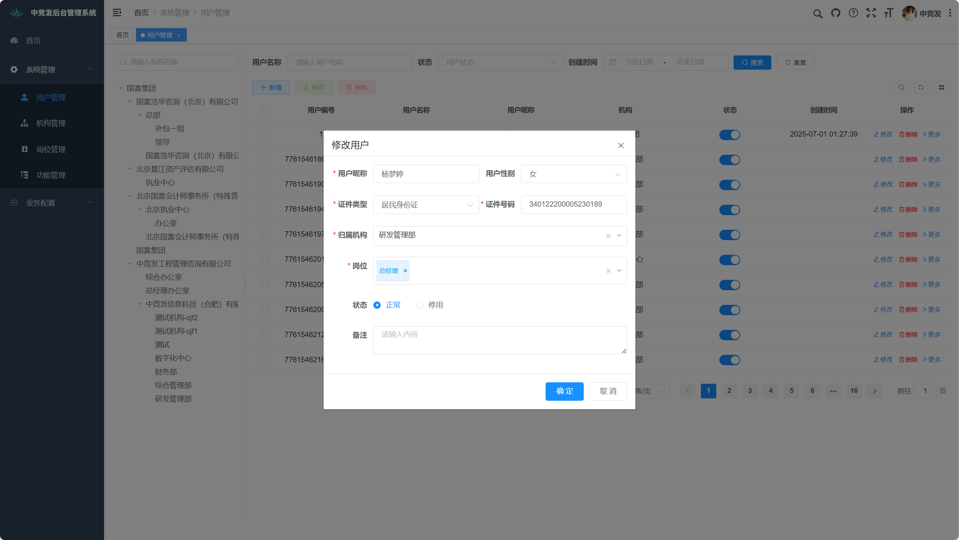Switch to the 首页 tab
Screen dimensions: 959x540
[x=123, y=35]
